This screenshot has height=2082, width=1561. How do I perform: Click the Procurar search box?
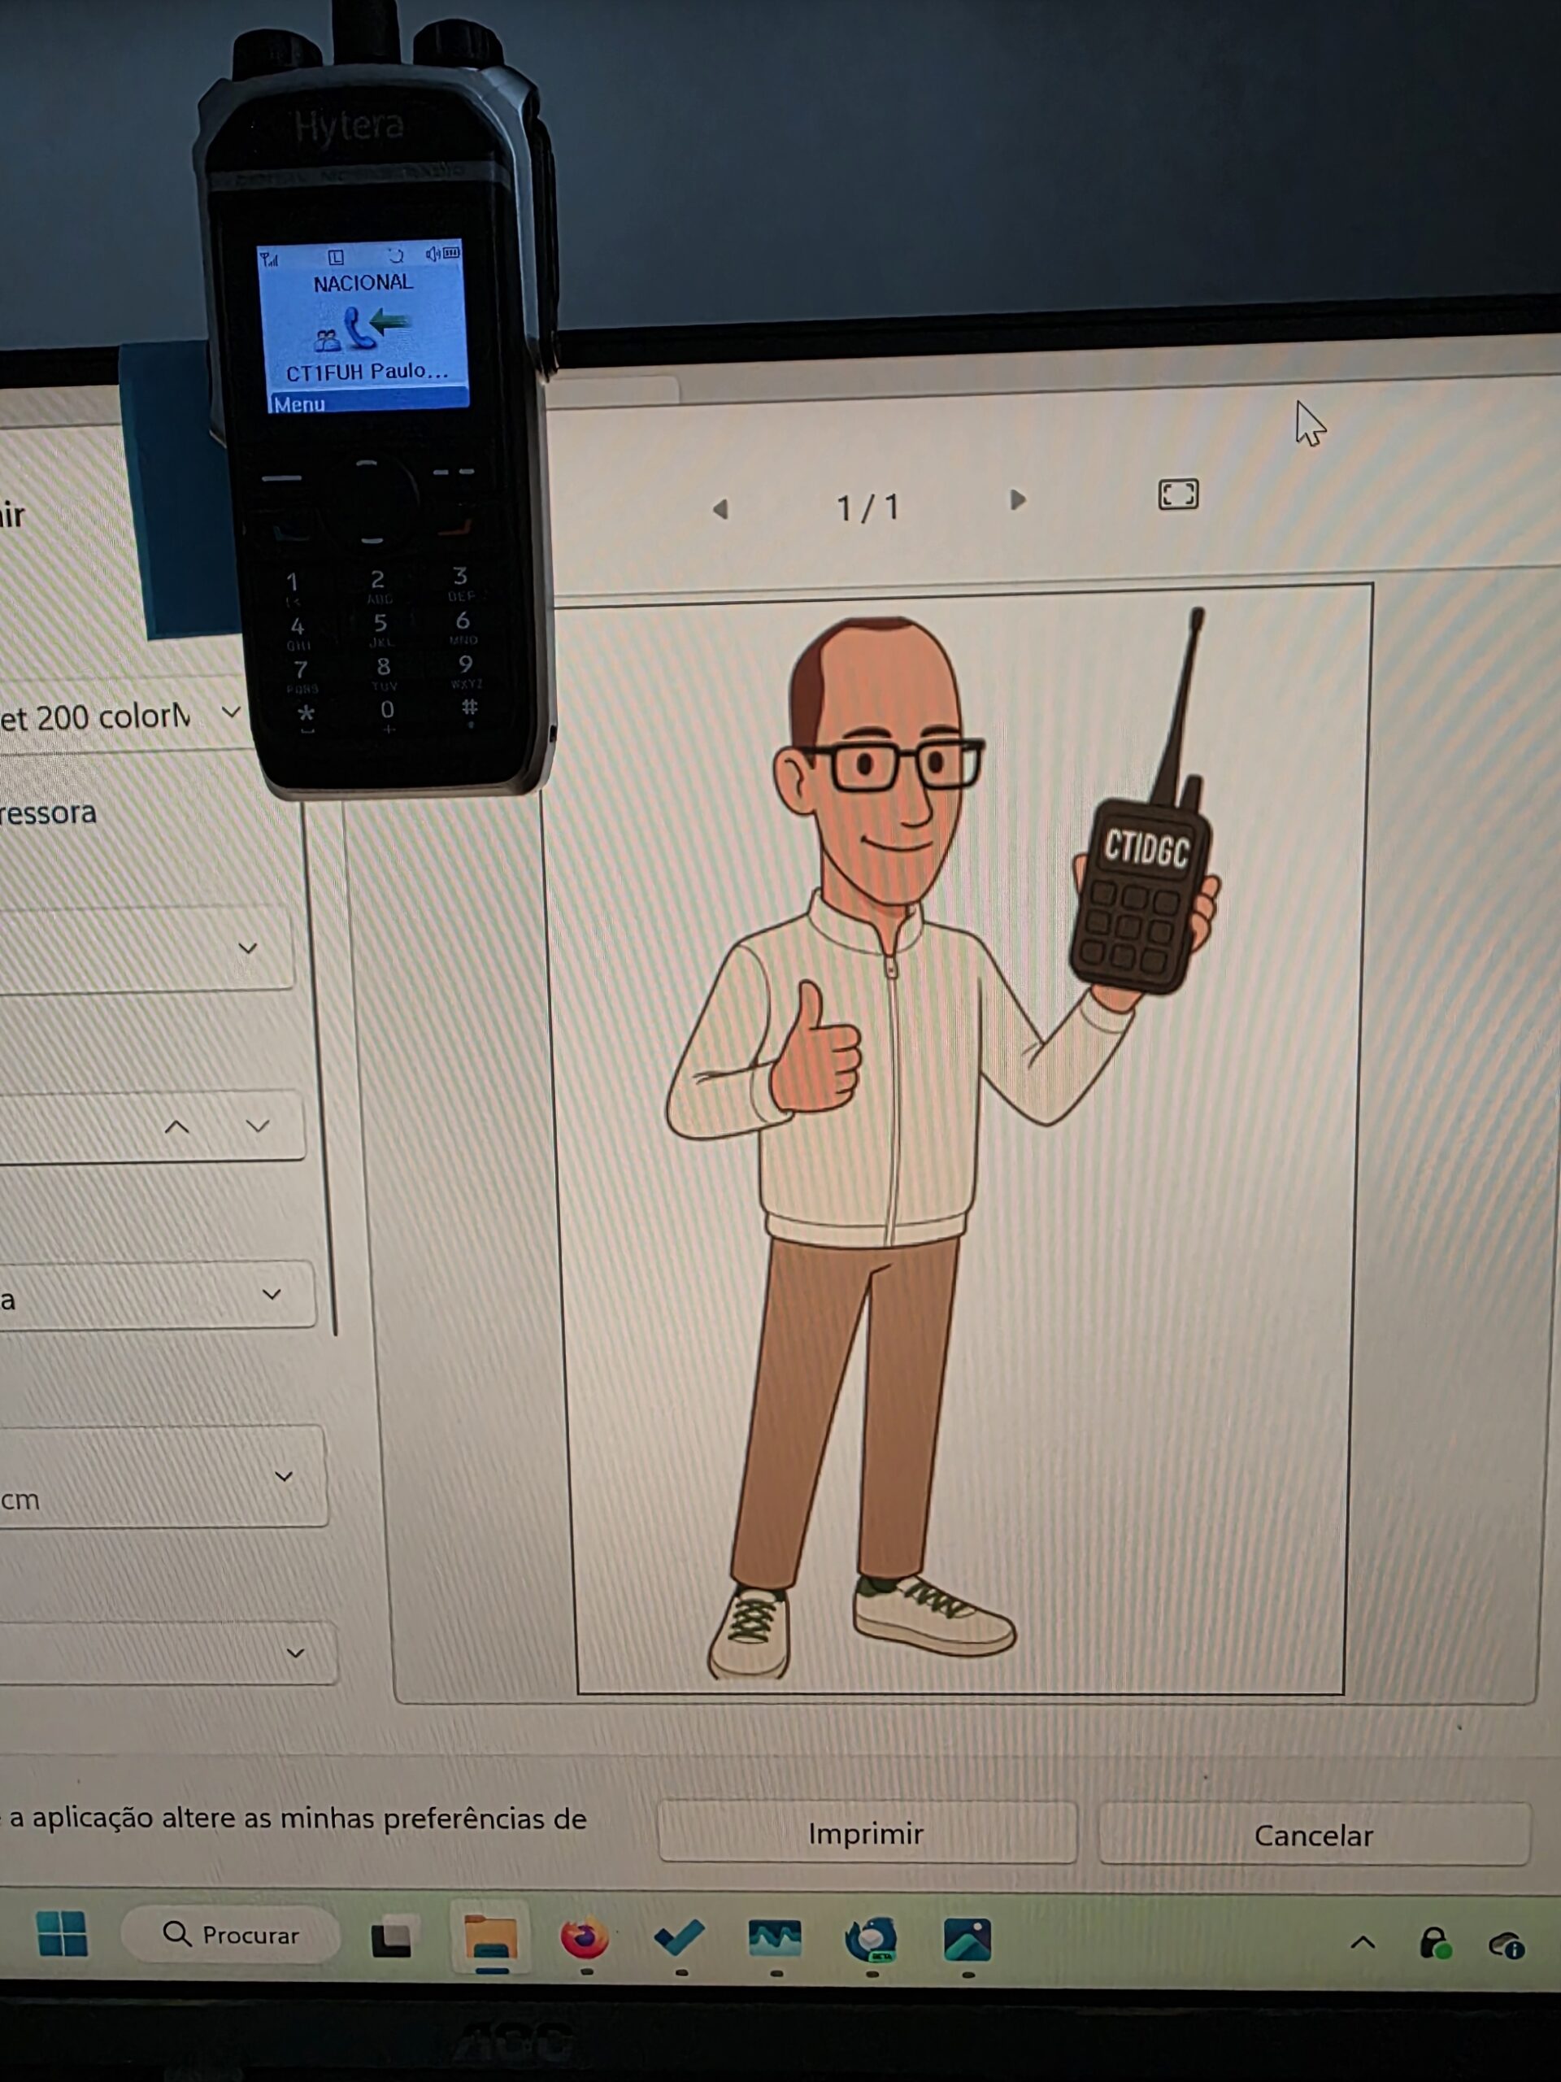coord(231,1935)
